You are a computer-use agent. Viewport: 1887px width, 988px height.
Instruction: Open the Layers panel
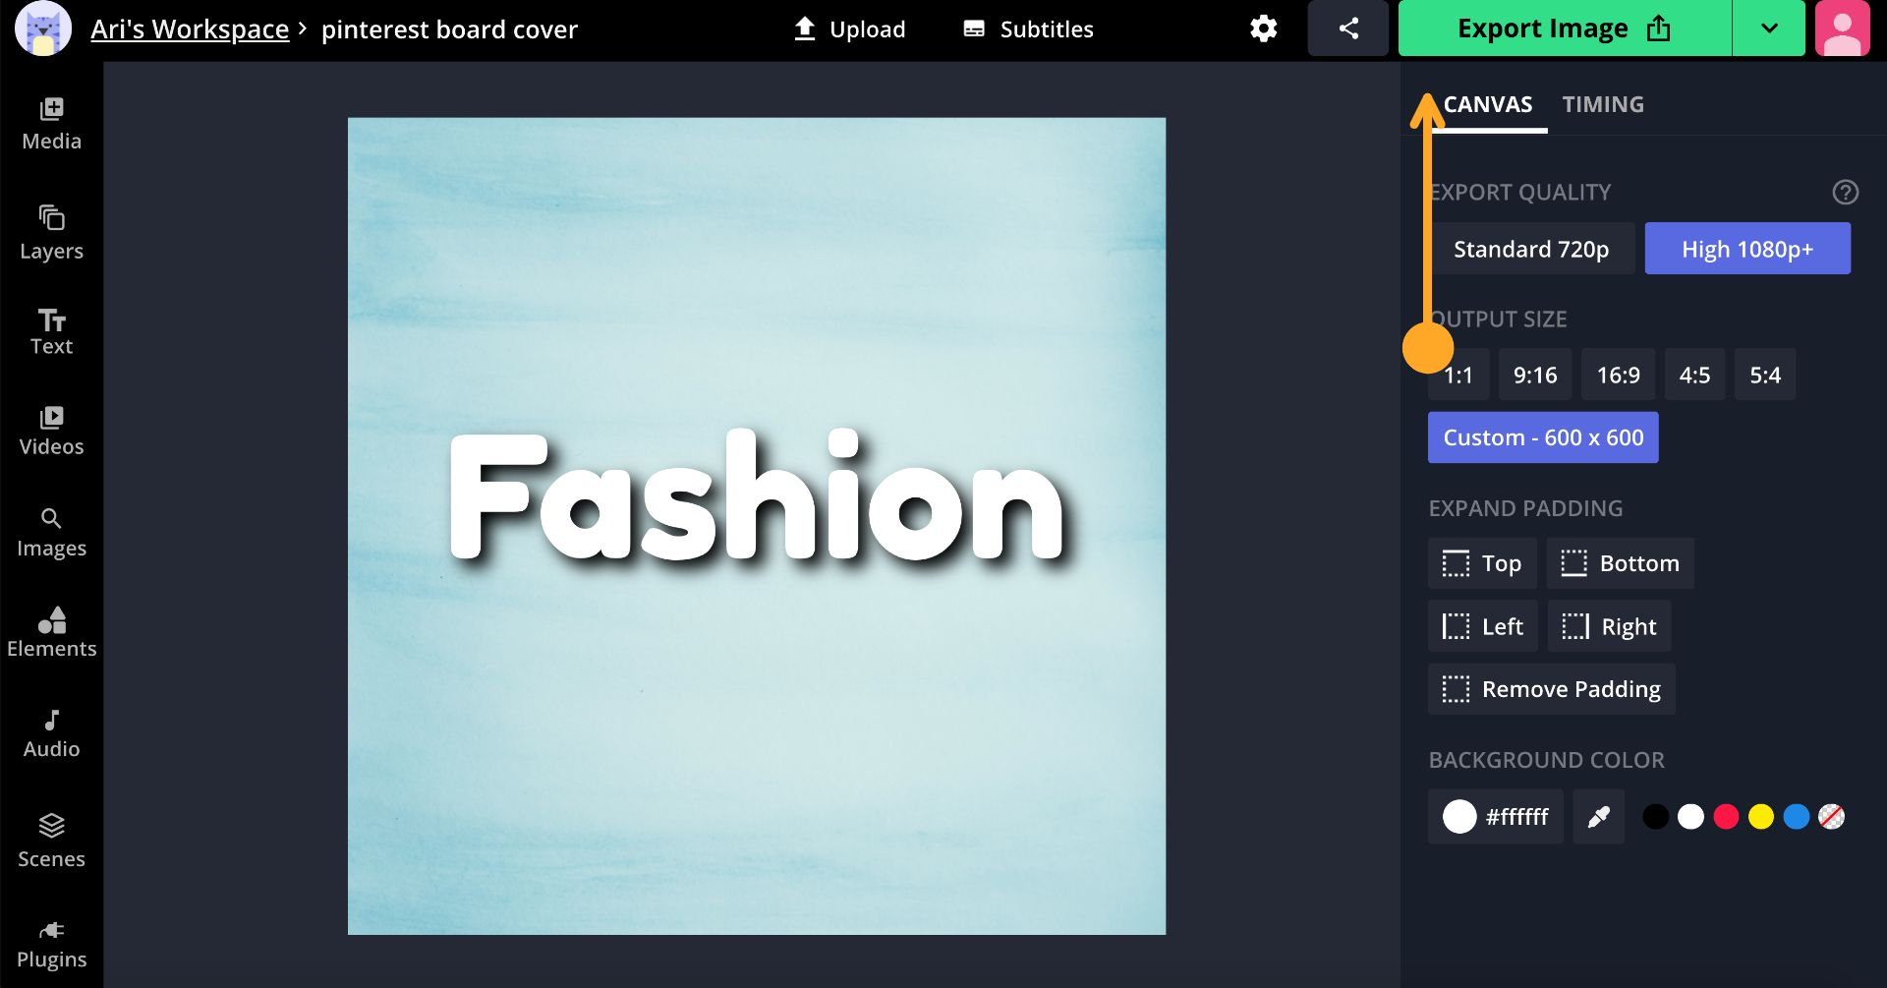tap(51, 232)
